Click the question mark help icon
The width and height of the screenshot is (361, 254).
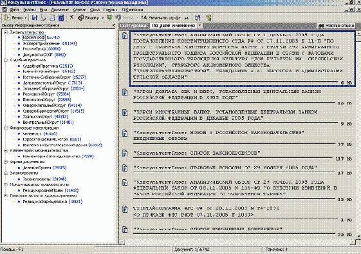coord(208,18)
